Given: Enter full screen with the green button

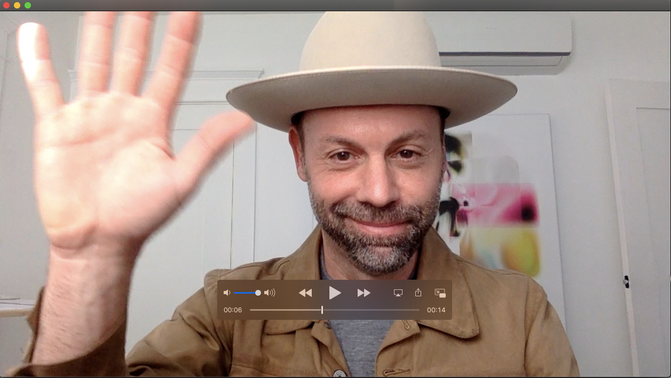Looking at the screenshot, I should coord(28,5).
